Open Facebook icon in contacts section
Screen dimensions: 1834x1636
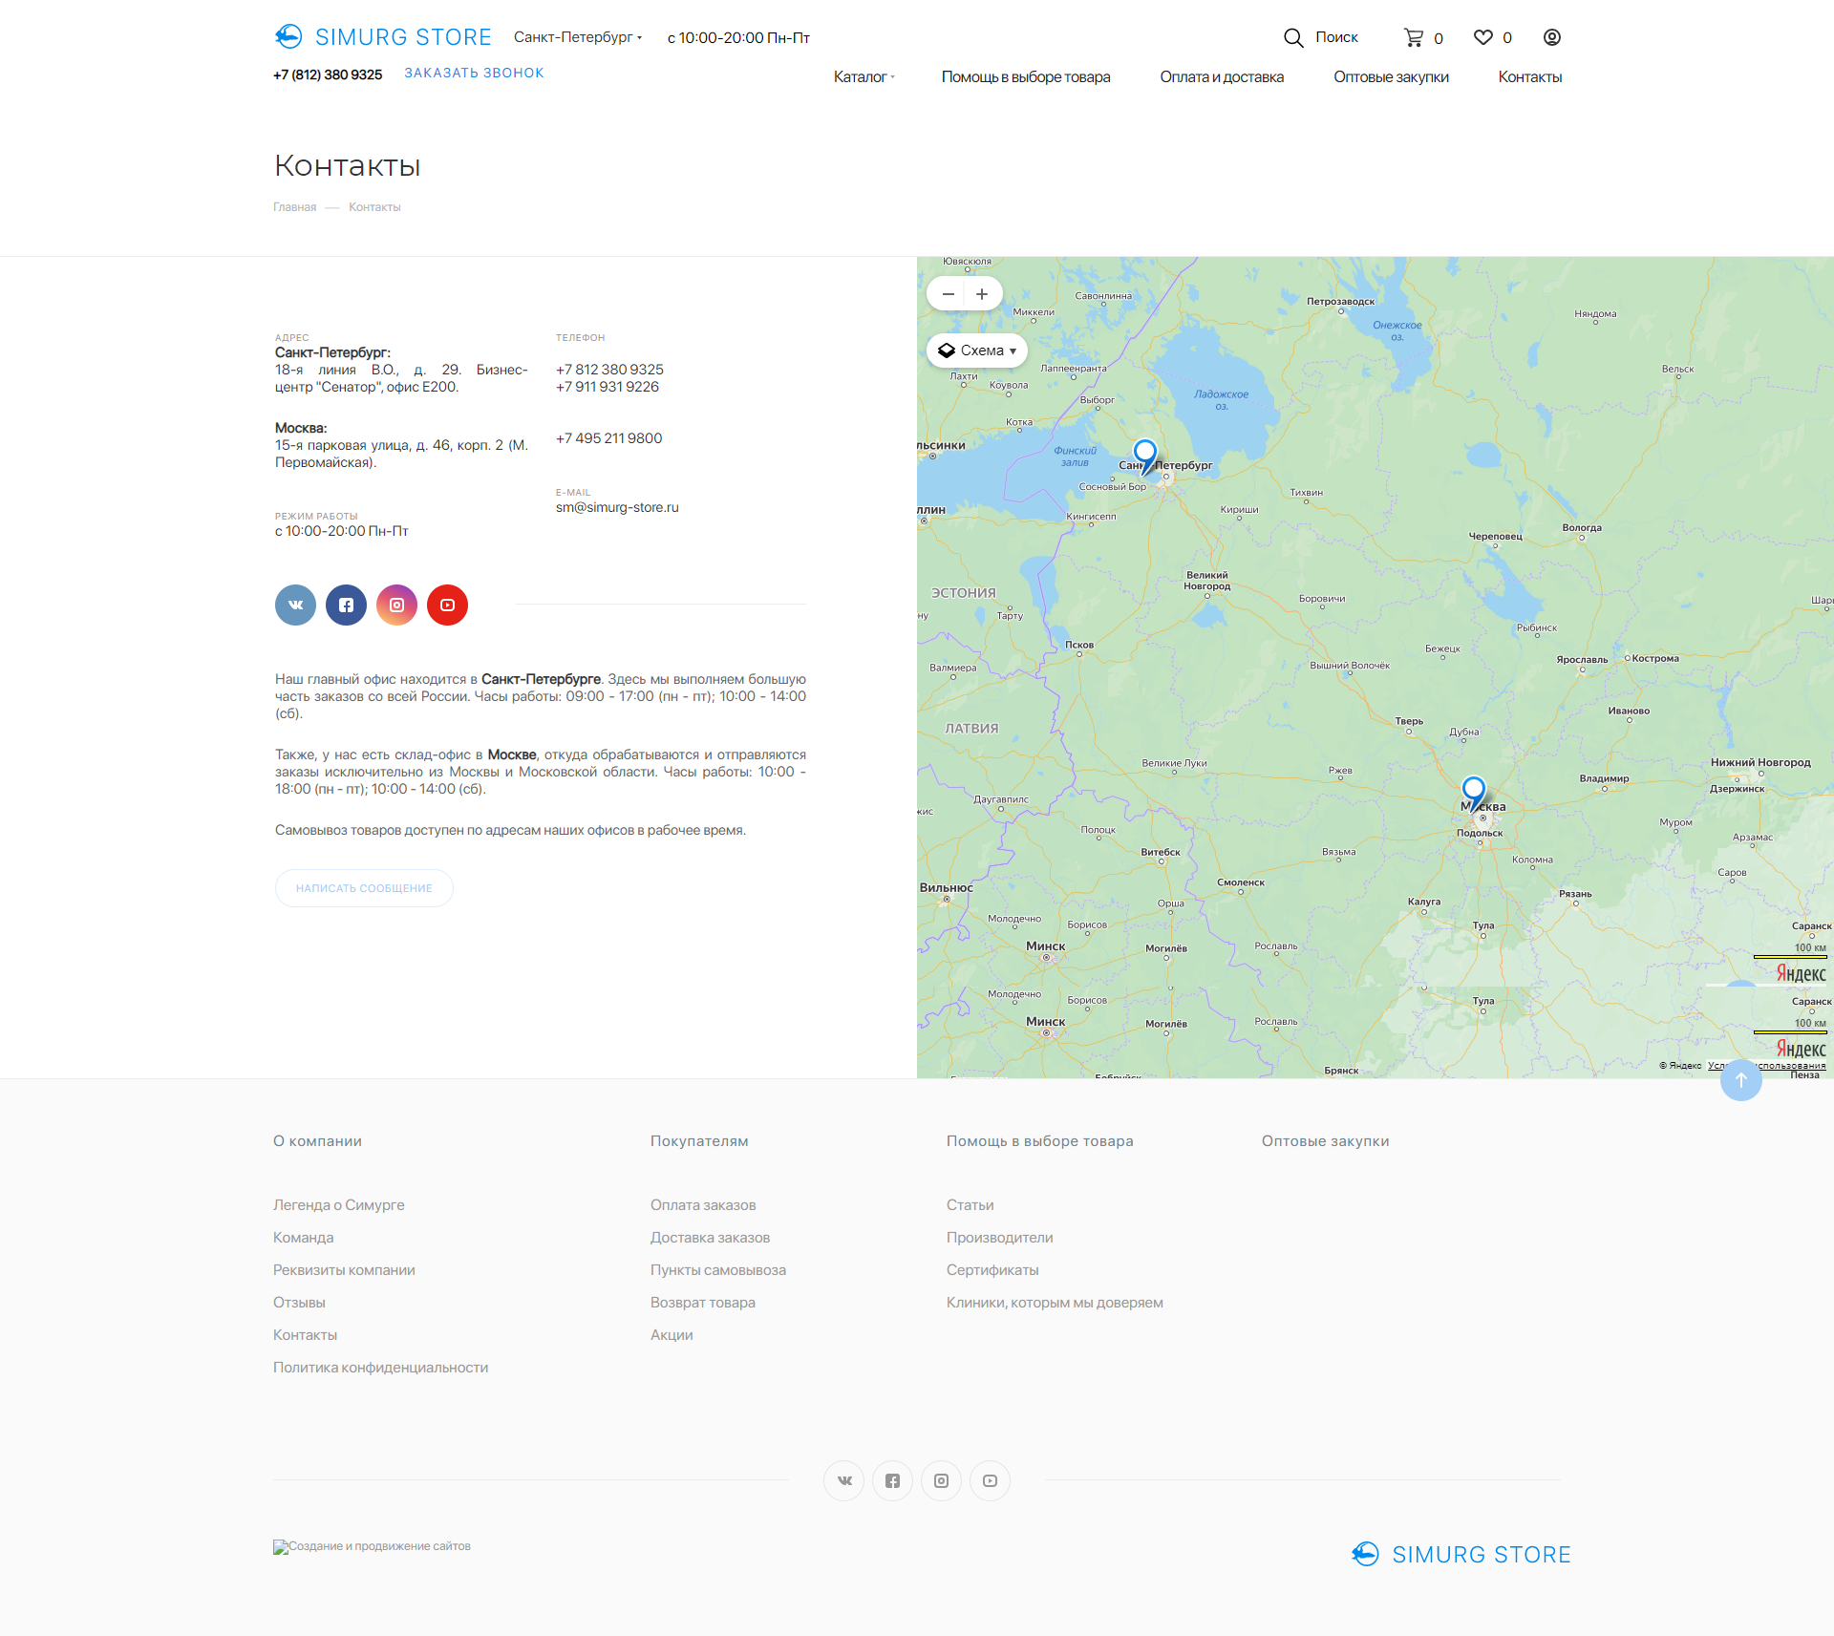pos(346,605)
